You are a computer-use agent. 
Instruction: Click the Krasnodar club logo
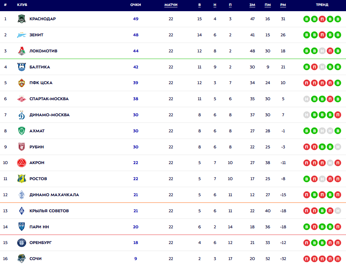point(22,19)
